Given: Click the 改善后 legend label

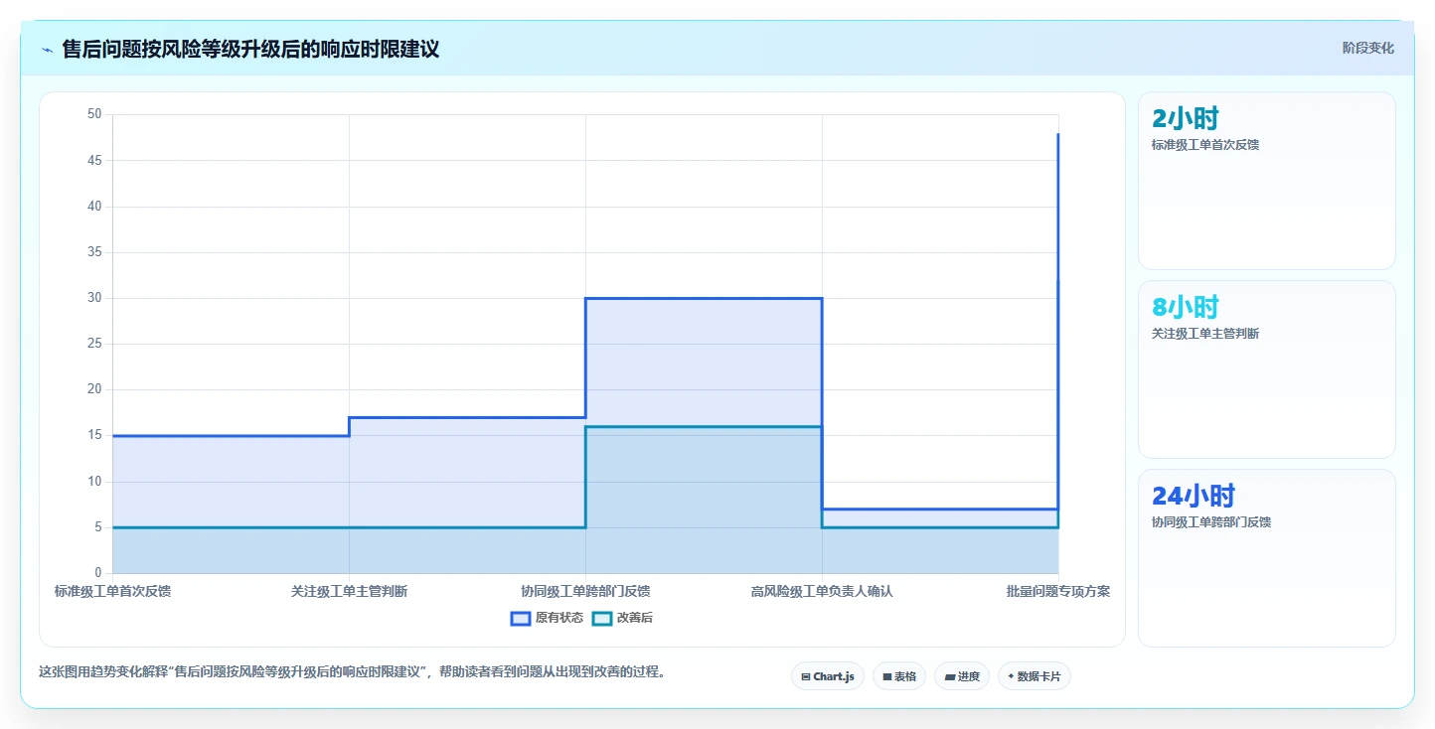Looking at the screenshot, I should click(634, 618).
